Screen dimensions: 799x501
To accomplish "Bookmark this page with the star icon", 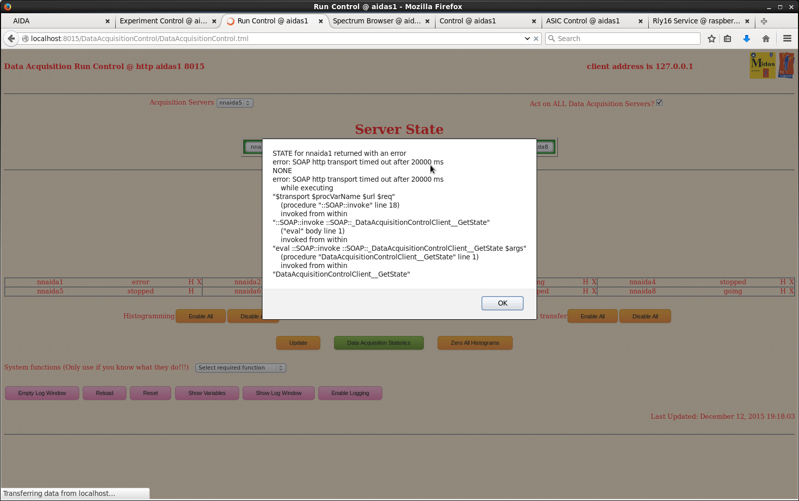I will (712, 39).
